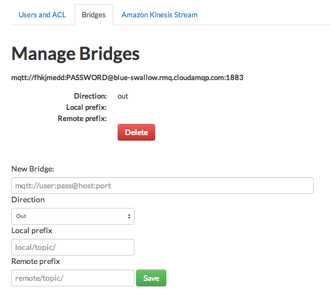The height and width of the screenshot is (292, 331).
Task: Click the up-down arrows of Direction select
Action: point(129,216)
